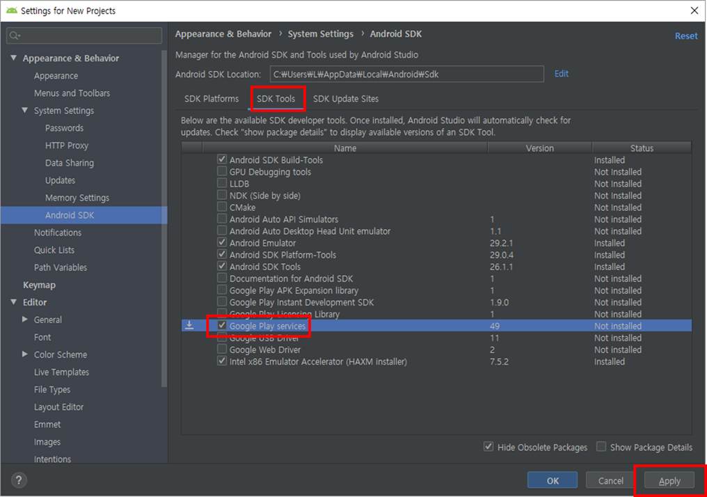Click the search magnifier icon in settings
This screenshot has height=497, width=707.
pyautogui.click(x=15, y=35)
